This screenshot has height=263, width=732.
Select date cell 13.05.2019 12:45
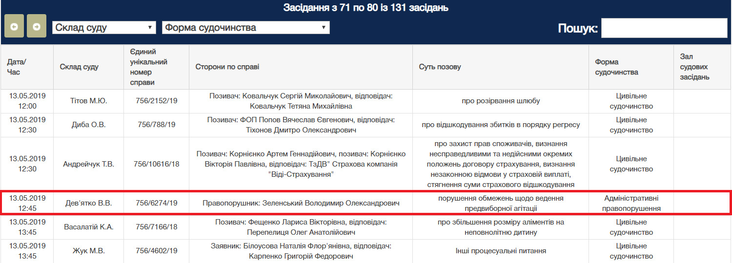(x=27, y=203)
